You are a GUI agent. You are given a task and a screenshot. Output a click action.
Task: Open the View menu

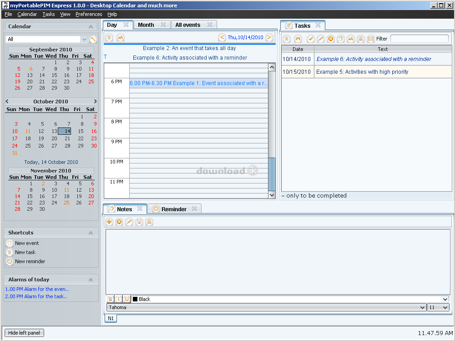[65, 14]
